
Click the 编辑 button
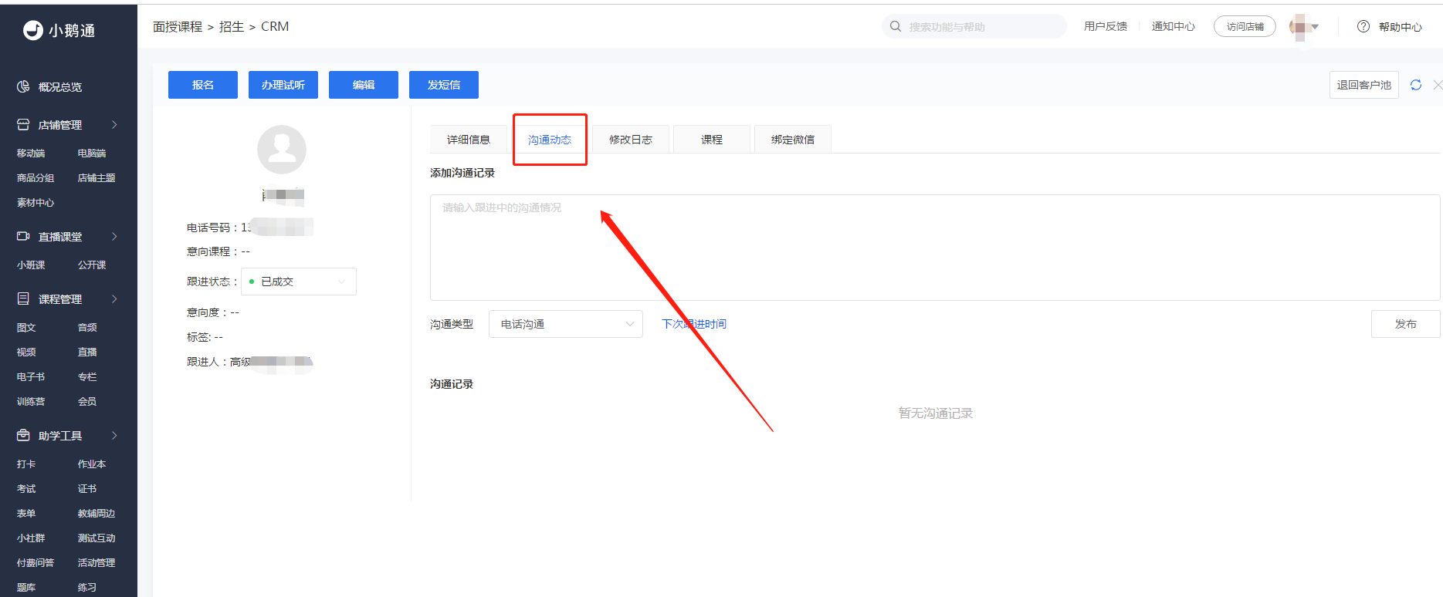point(364,85)
